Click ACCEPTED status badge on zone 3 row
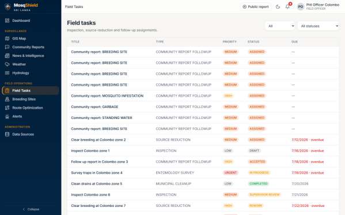 pos(257,162)
